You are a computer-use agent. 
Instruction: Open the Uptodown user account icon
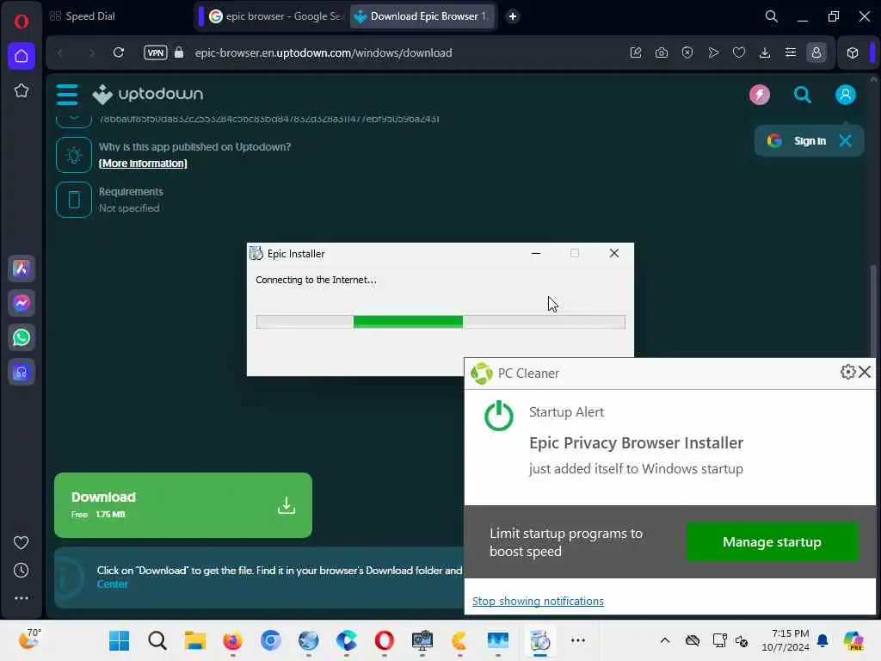pyautogui.click(x=845, y=95)
